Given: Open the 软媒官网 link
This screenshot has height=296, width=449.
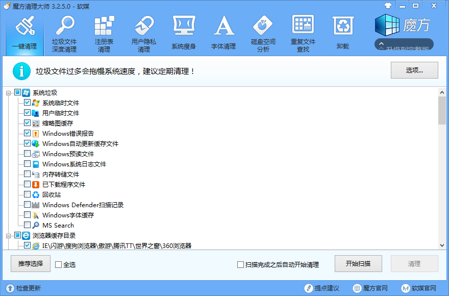Looking at the screenshot, I should [x=421, y=288].
